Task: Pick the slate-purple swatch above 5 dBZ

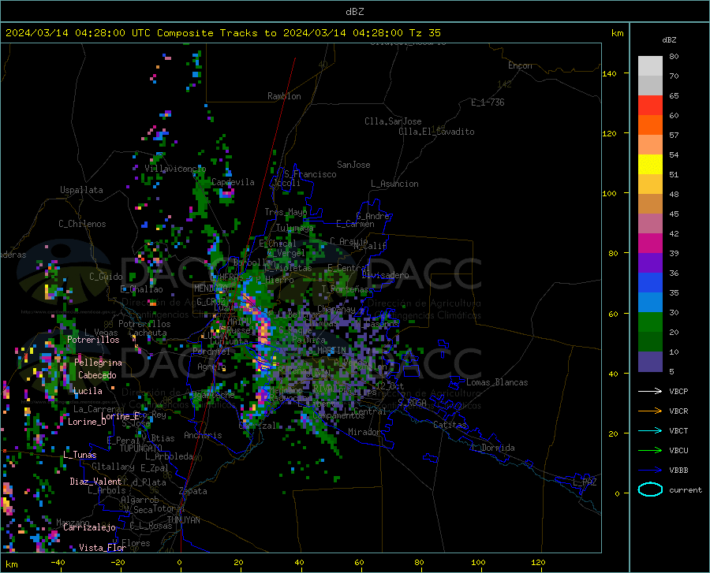Action: coord(650,362)
